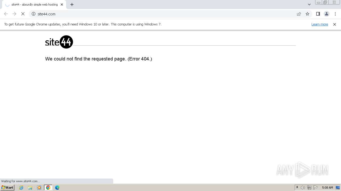Open File Explorer from taskbar
The image size is (341, 191).
click(30, 188)
